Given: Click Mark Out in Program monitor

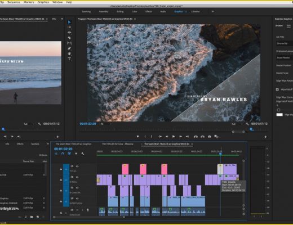Looking at the screenshot, I should tap(151, 137).
